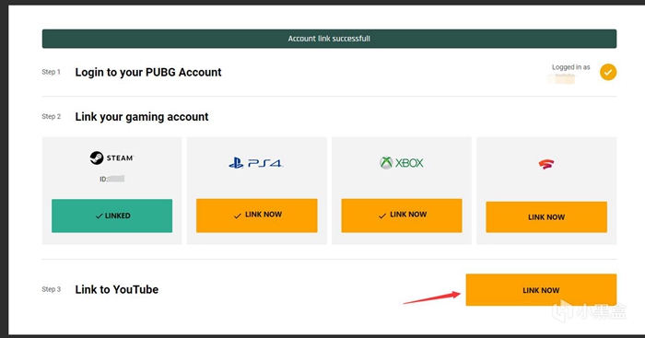The image size is (645, 338).
Task: Click LINK NOW for YouTube
Action: pos(541,290)
